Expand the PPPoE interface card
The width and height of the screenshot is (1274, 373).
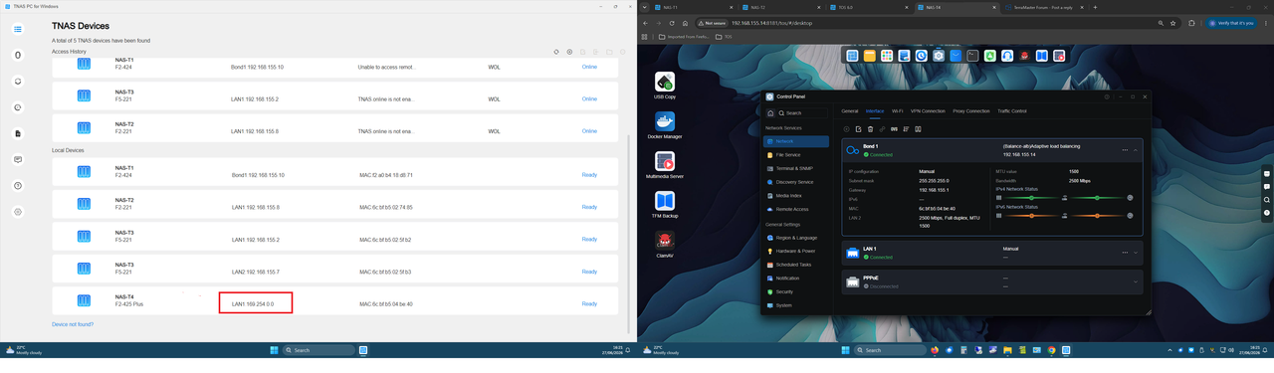tap(1136, 281)
